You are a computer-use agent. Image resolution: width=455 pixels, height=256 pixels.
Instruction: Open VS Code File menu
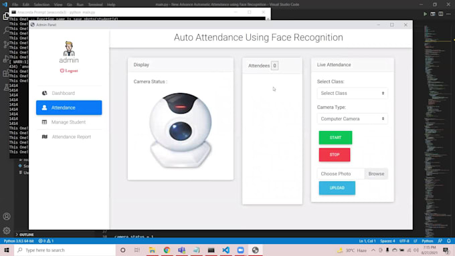click(15, 5)
